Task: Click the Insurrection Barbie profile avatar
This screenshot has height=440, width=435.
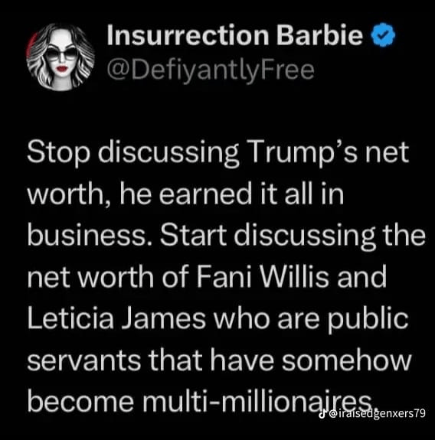Action: point(60,57)
